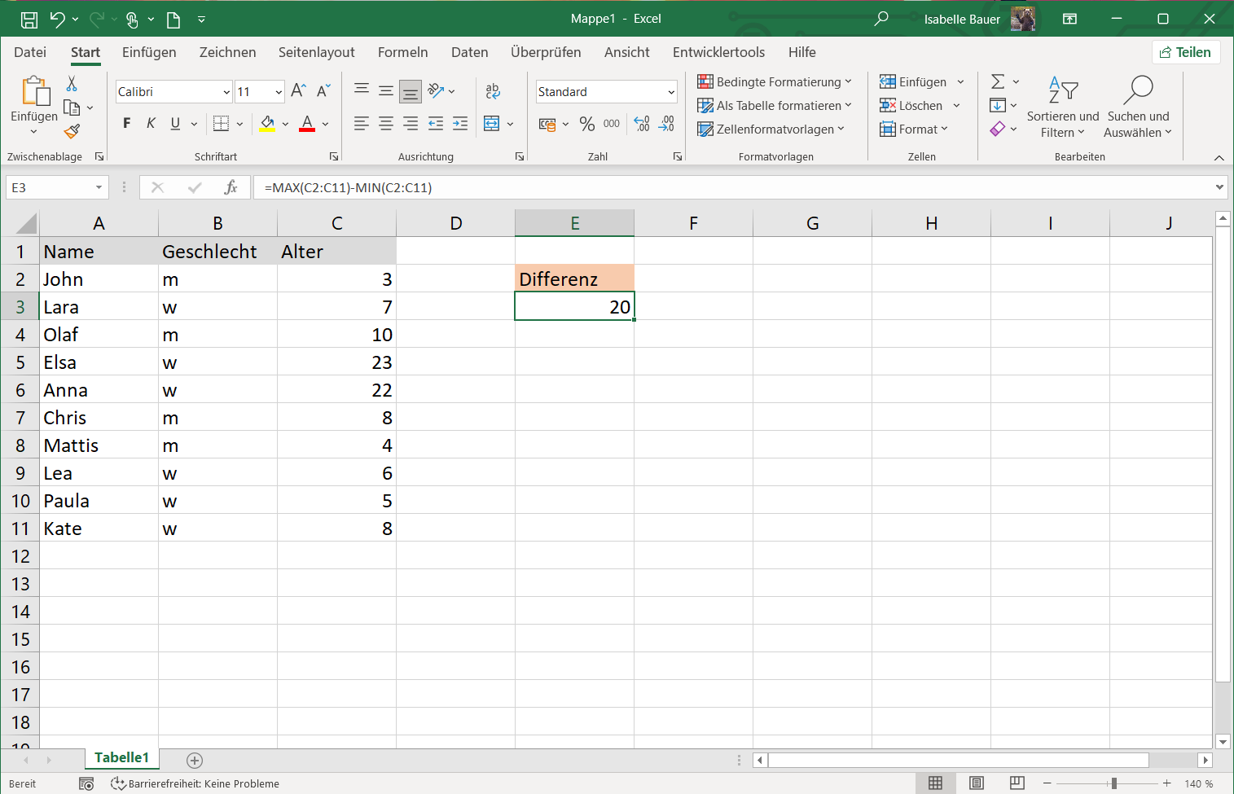
Task: Open the Calibri font name dropdown
Action: point(226,92)
